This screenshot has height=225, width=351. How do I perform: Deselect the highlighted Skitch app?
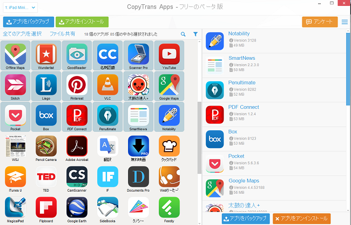click(x=16, y=86)
